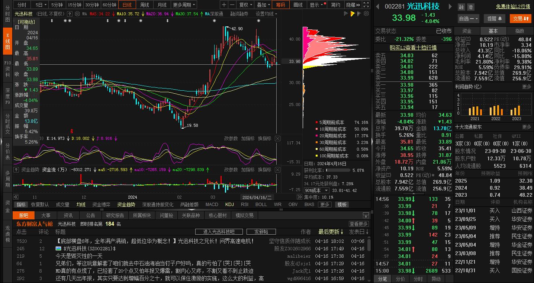The height and width of the screenshot is (283, 534).
Task: Open sidebar 深度F9 view
Action: pos(7,96)
